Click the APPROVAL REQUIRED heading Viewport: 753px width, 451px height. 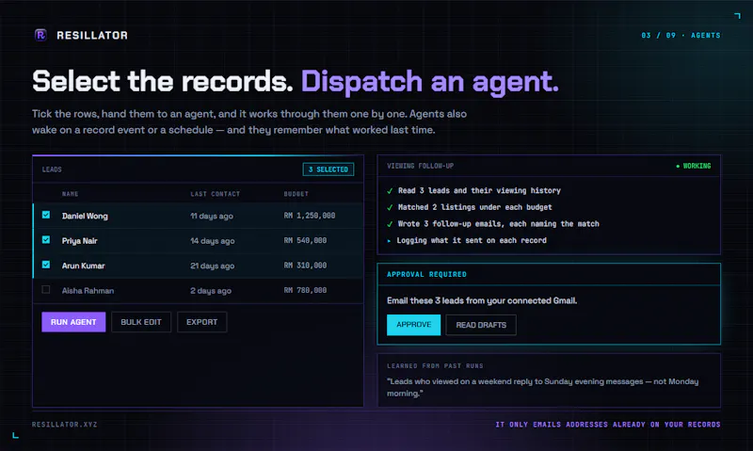pyautogui.click(x=426, y=274)
